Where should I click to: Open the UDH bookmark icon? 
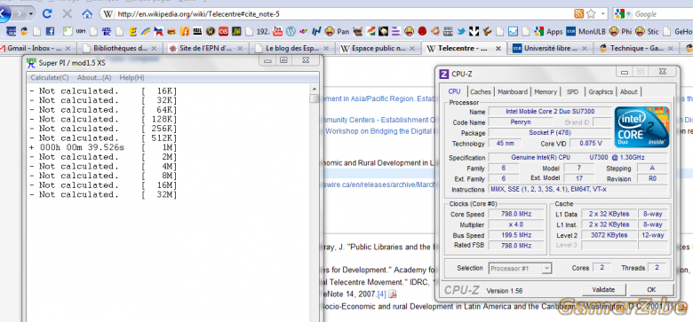point(81,31)
